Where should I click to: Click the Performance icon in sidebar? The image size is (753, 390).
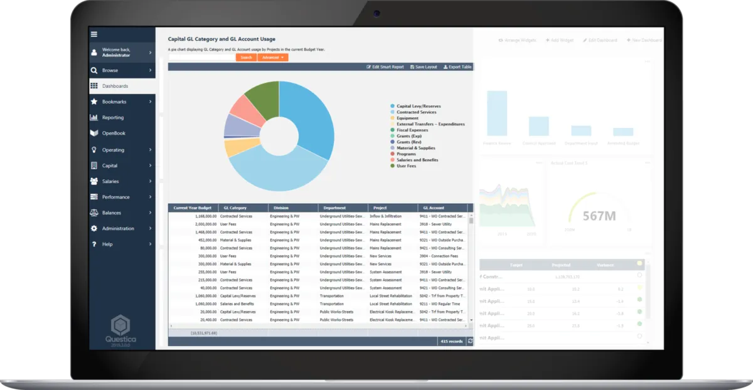click(94, 197)
